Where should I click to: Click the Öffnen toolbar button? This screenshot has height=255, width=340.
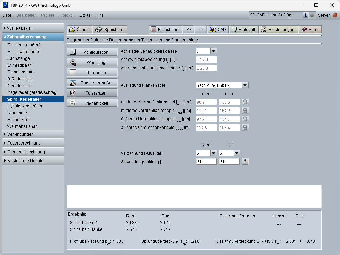[x=80, y=30]
